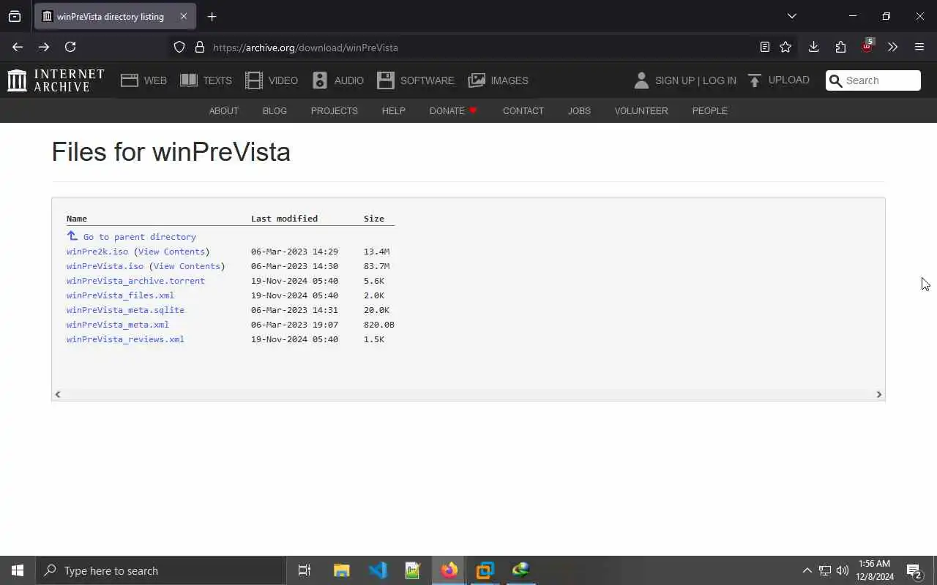Open extensions puzzle icon
This screenshot has width=937, height=585.
[x=840, y=47]
